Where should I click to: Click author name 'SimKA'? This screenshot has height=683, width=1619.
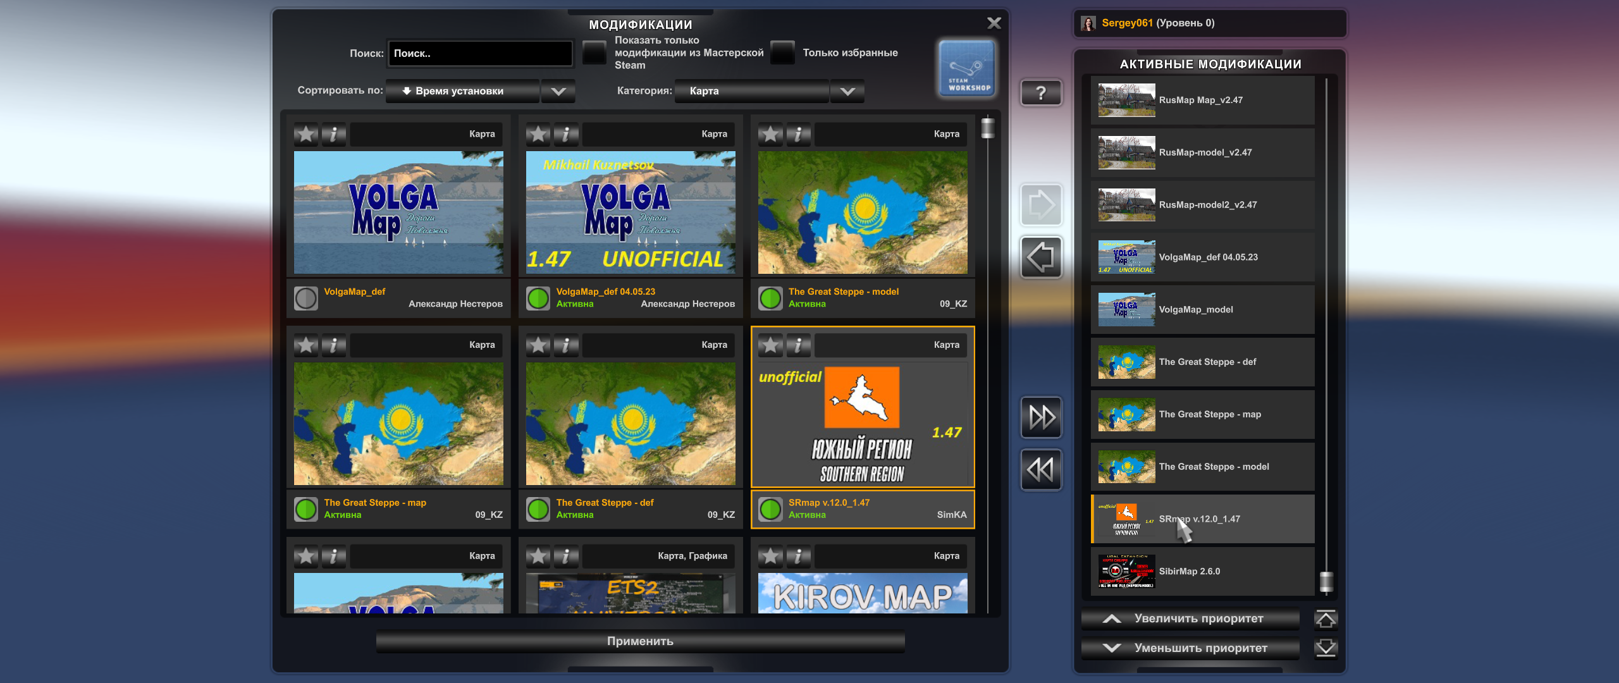point(952,515)
